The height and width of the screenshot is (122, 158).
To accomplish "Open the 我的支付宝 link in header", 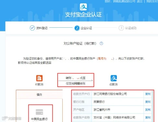I will pyautogui.click(x=152, y=1).
